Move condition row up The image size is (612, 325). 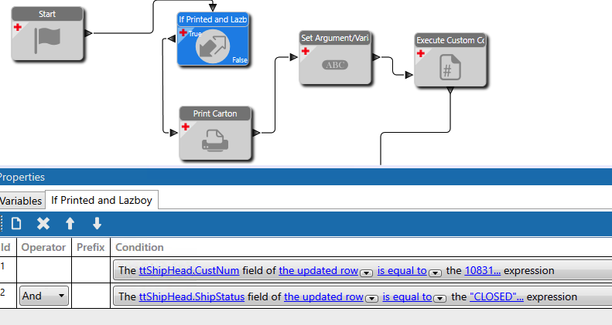click(70, 223)
